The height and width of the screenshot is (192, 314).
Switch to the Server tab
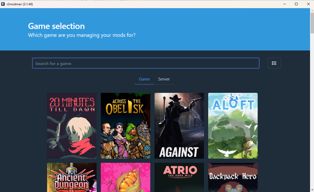164,79
